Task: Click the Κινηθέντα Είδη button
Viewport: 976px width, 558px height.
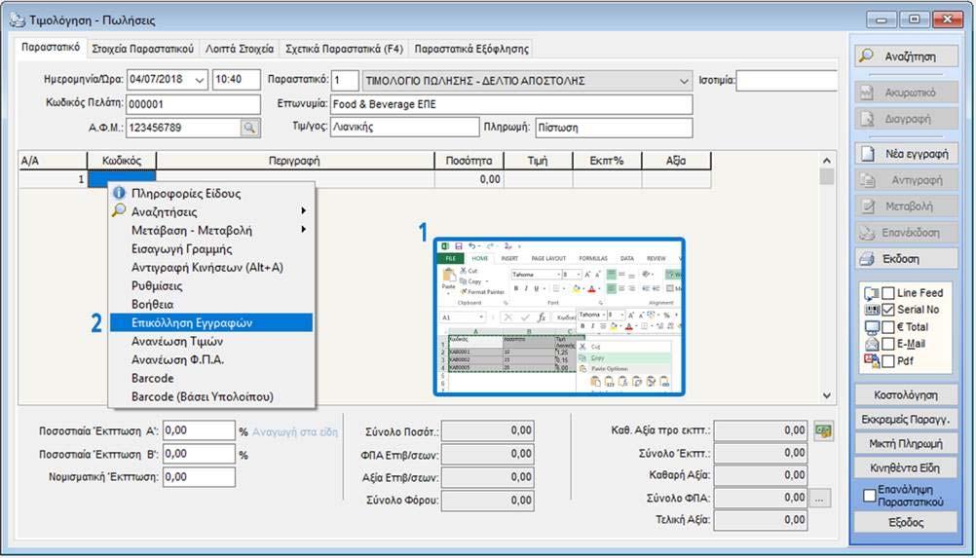Action: 906,467
